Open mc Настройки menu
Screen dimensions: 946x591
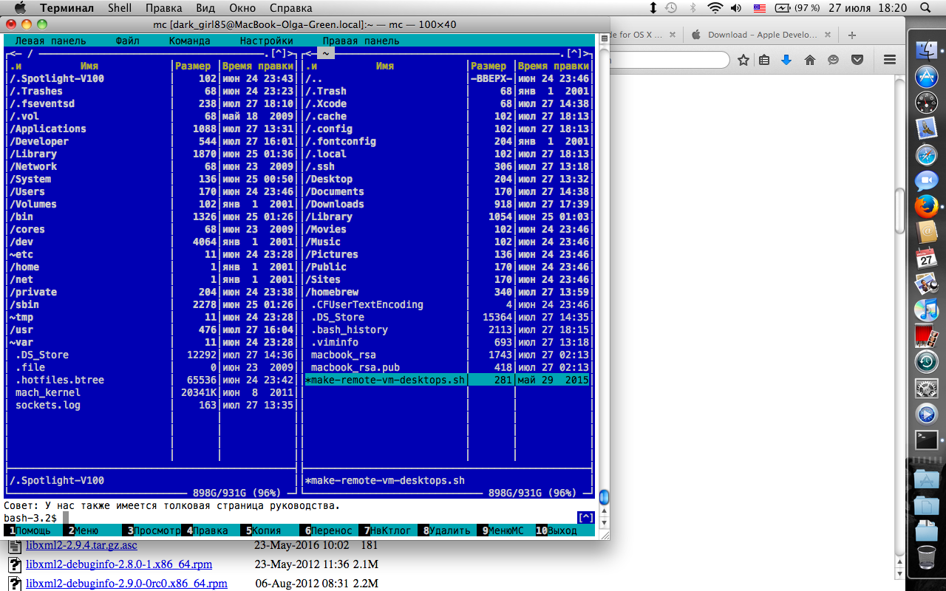pos(267,41)
